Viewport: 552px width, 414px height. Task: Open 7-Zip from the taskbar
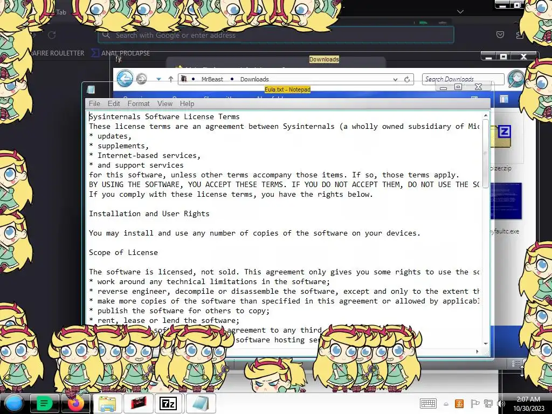168,403
